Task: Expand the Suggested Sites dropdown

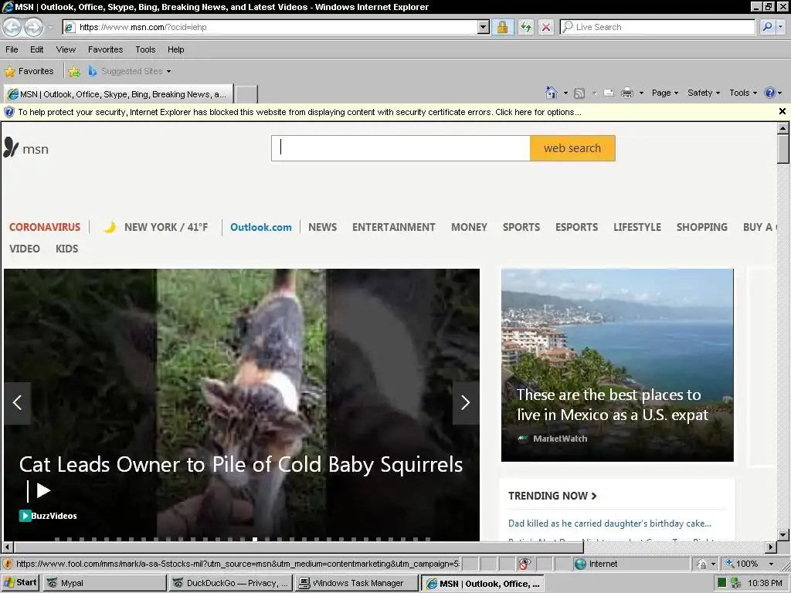Action: point(168,72)
